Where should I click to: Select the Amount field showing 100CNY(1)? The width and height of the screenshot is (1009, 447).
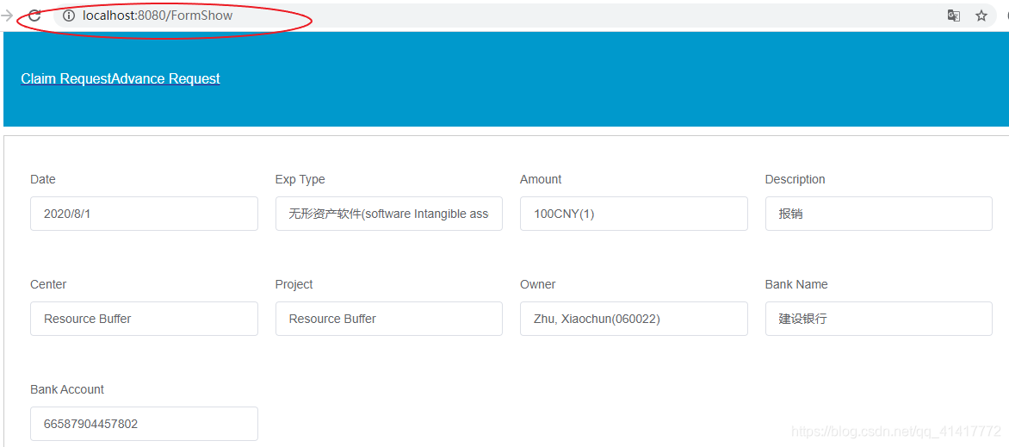(634, 214)
